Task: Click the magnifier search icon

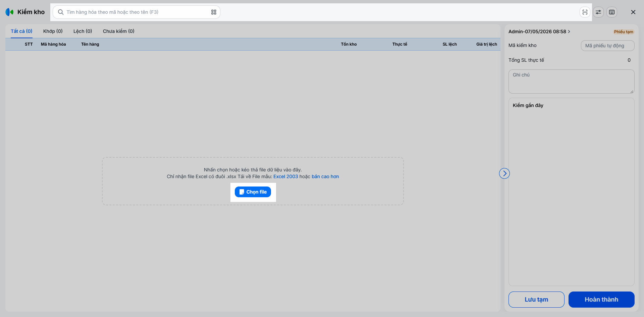Action: coord(61,12)
